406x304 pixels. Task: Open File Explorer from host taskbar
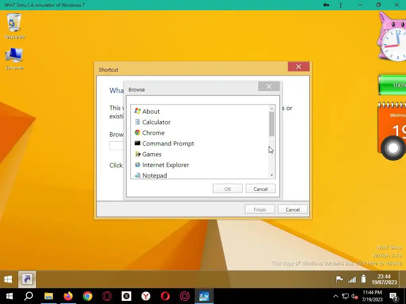click(48, 296)
